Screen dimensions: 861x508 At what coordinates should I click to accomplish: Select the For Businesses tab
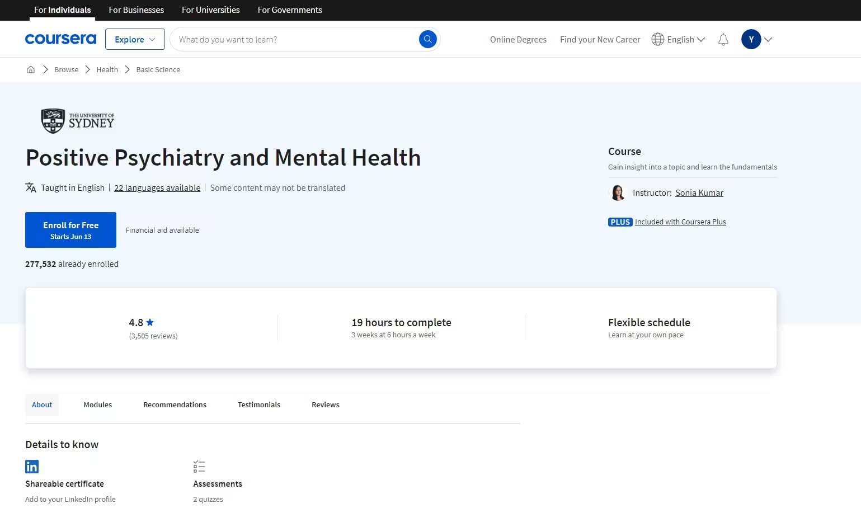(x=136, y=10)
